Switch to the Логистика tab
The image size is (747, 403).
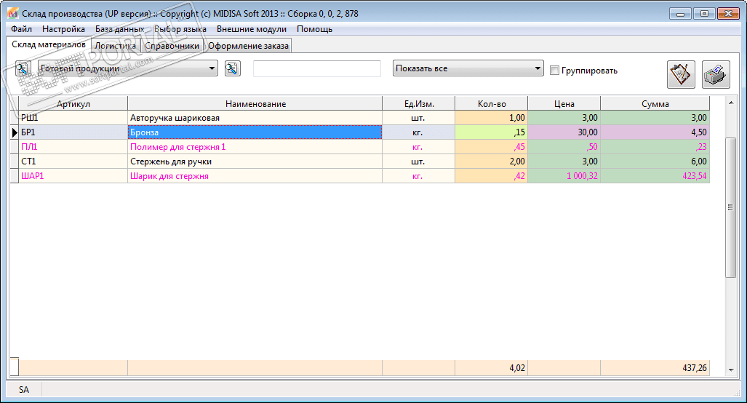116,46
